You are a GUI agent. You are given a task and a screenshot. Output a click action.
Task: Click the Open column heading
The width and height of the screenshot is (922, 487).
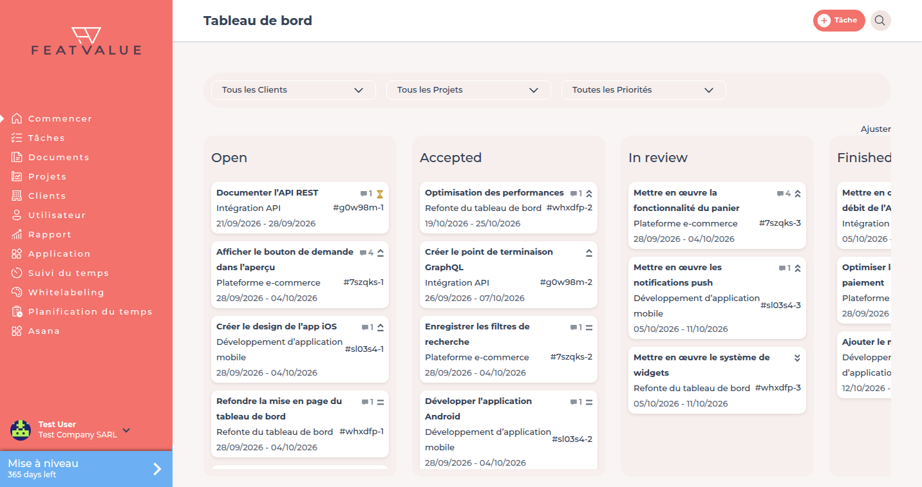[229, 158]
